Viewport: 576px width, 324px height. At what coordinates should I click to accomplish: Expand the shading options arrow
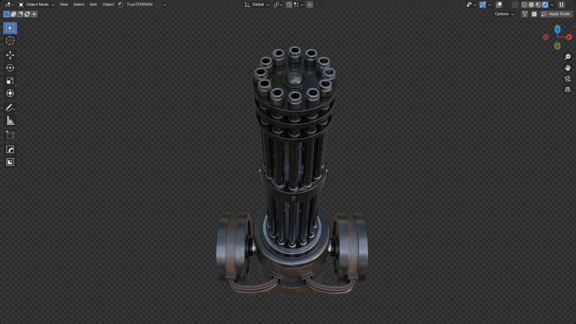(x=552, y=5)
